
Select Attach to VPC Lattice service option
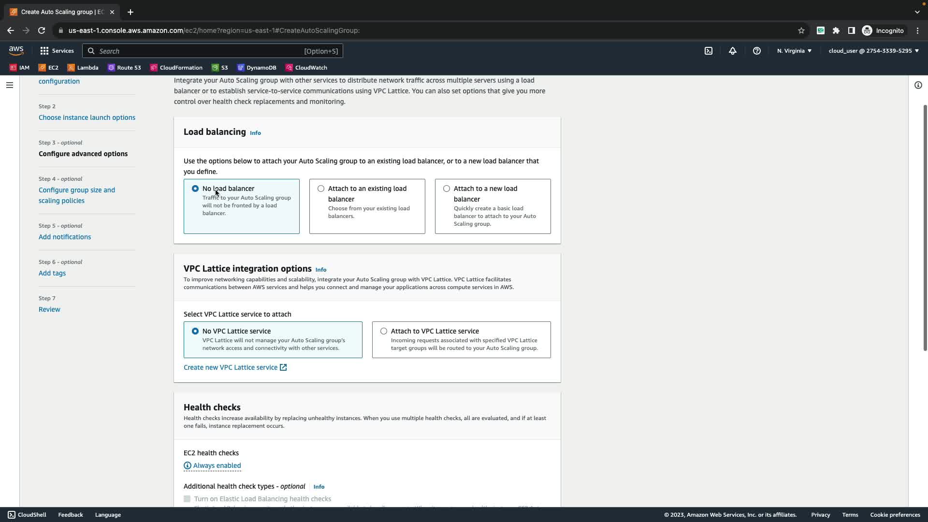(384, 331)
